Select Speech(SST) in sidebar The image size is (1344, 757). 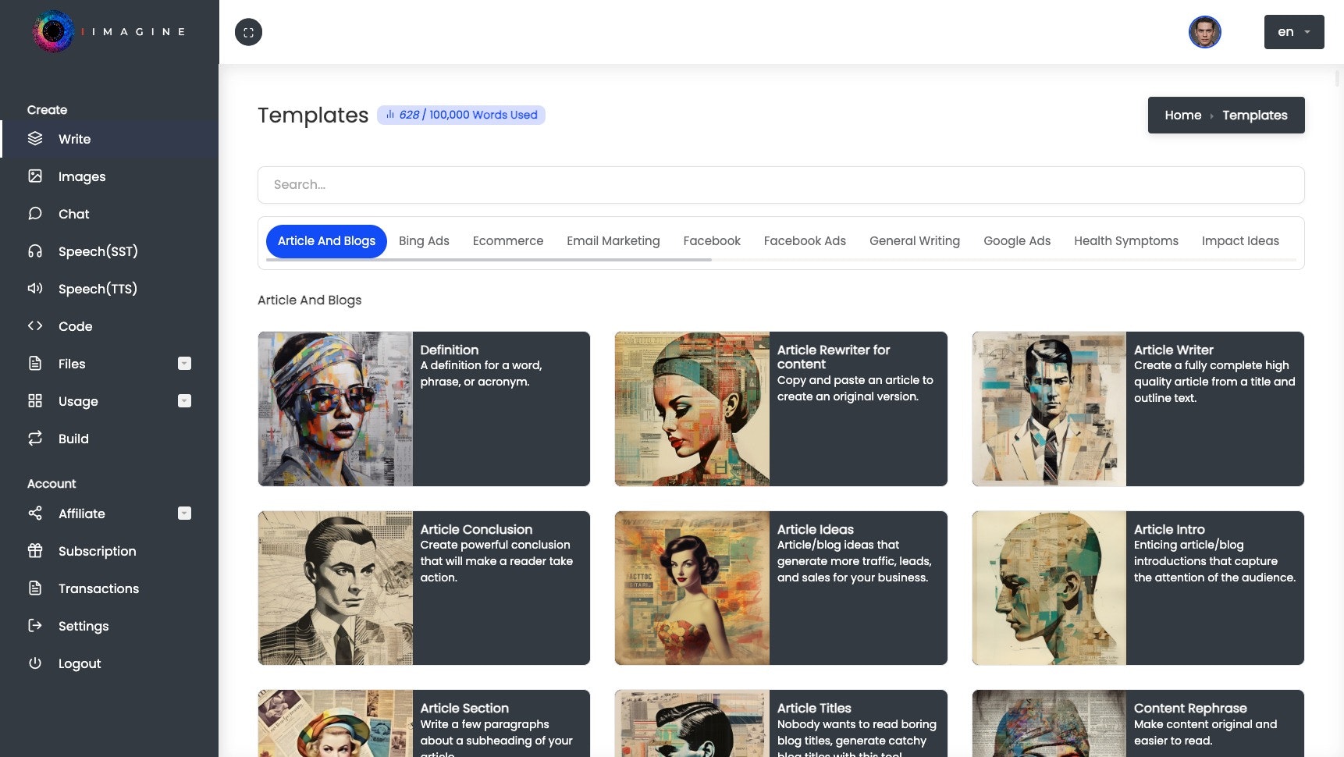click(x=109, y=251)
